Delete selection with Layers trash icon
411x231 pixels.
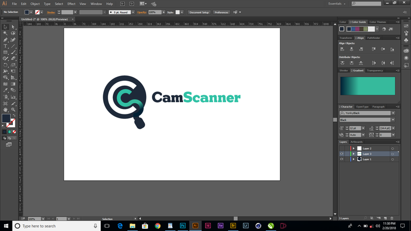point(392,218)
